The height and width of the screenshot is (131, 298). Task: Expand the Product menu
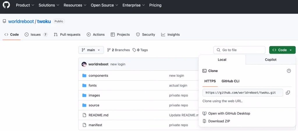click(x=25, y=5)
